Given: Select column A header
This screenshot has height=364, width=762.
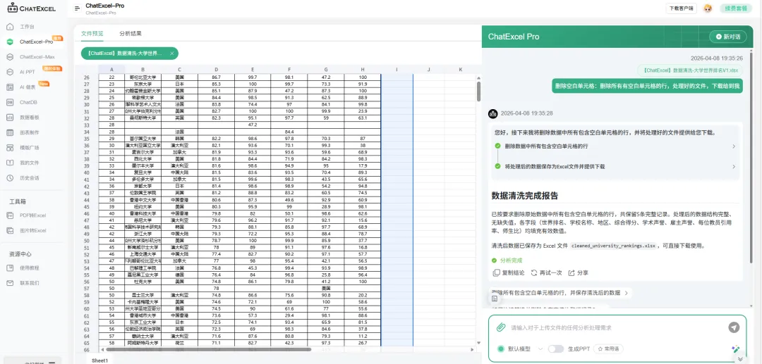Looking at the screenshot, I should coord(111,69).
